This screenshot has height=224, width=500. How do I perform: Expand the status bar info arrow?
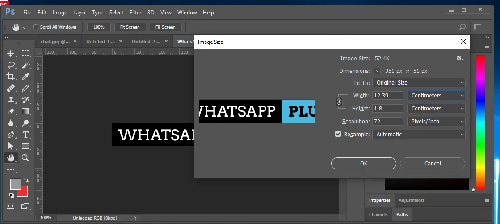pyautogui.click(x=135, y=218)
